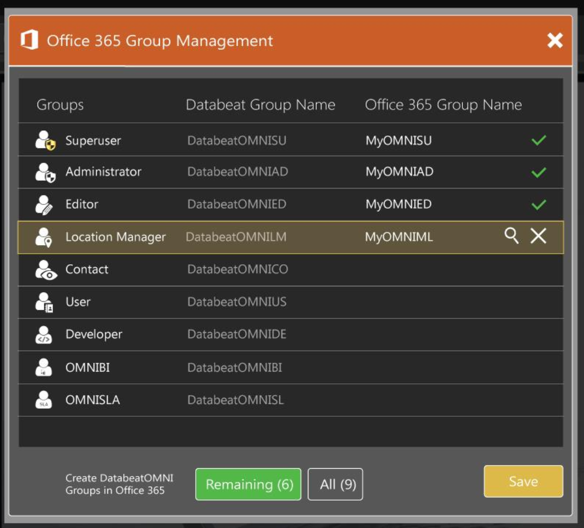Select the OMNISLA row label
The width and height of the screenshot is (584, 528).
(x=93, y=400)
